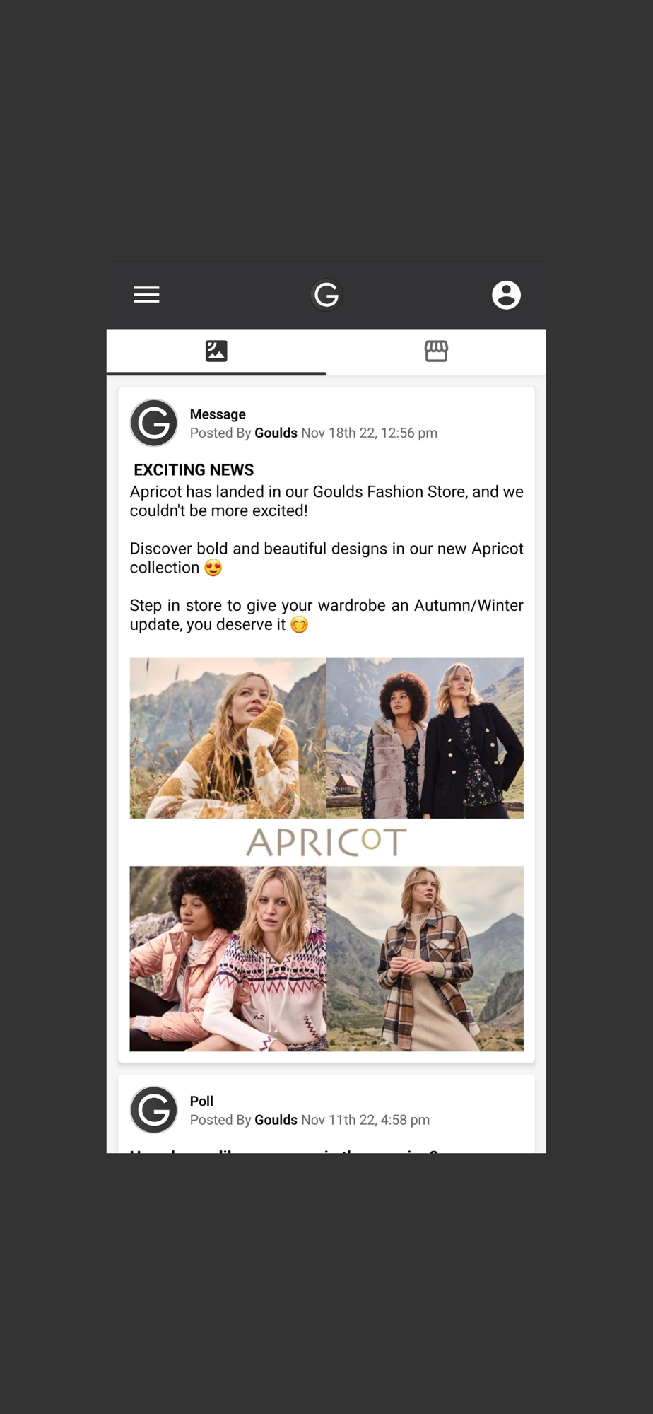Open photo of woman in plaid shacket

[x=425, y=958]
